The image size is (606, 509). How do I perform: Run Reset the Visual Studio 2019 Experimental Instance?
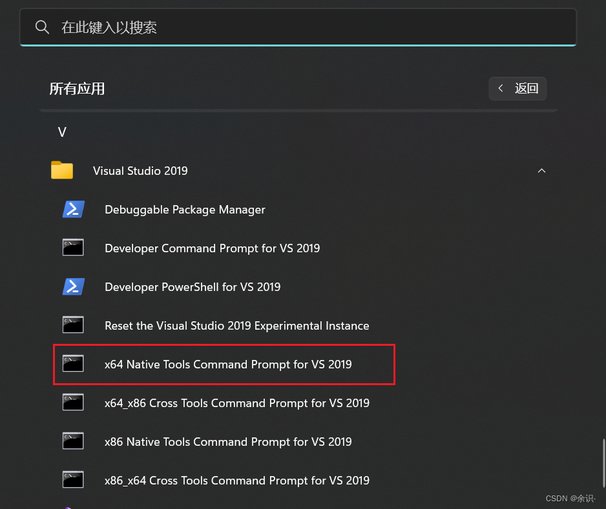pos(237,326)
